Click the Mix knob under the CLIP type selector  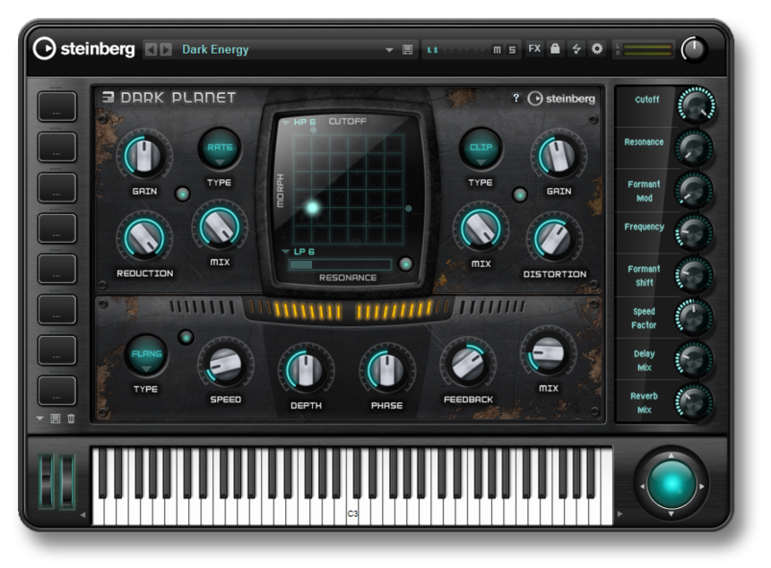[x=481, y=228]
